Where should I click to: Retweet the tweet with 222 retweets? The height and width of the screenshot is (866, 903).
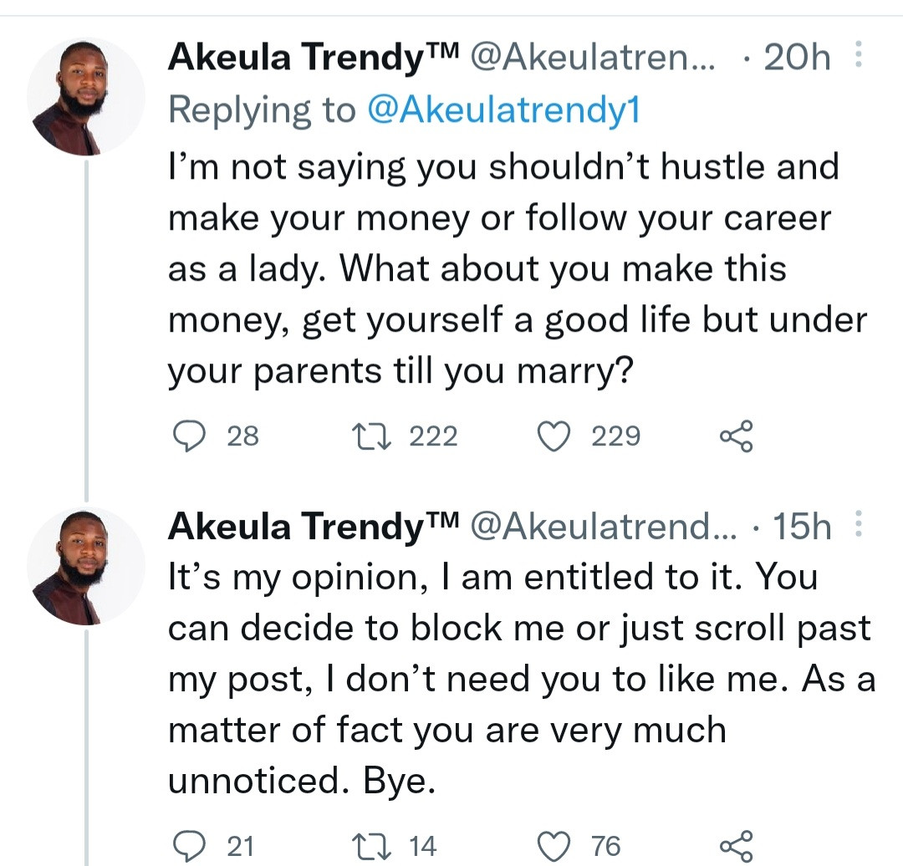click(366, 436)
